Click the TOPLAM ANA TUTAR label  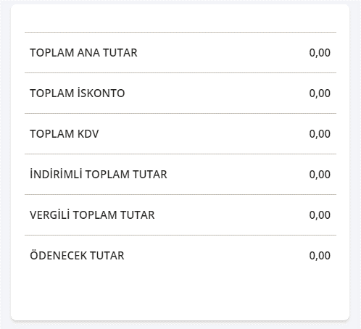(x=83, y=53)
